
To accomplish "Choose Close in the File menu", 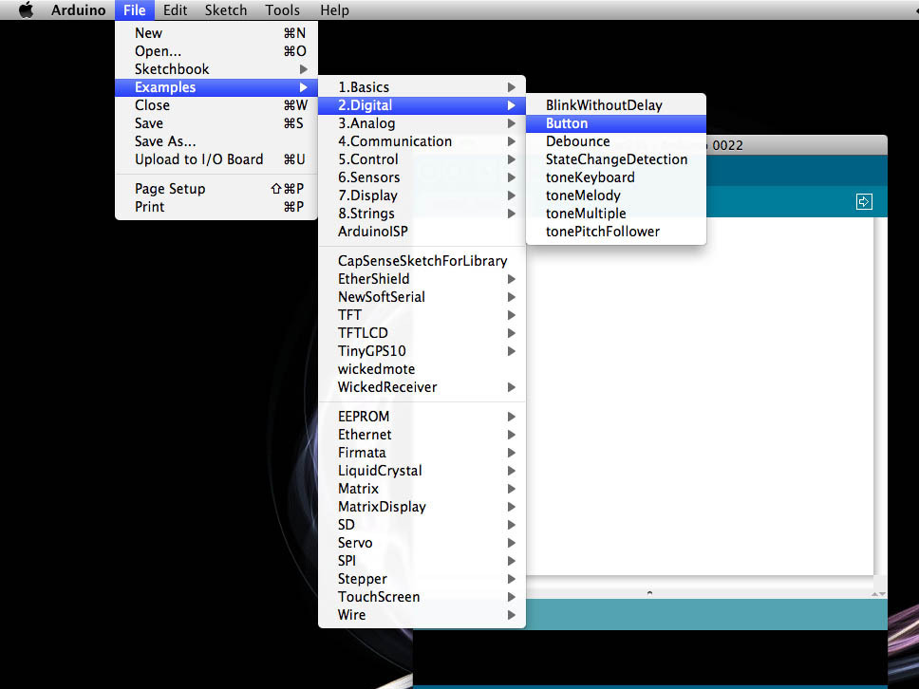I will coord(216,105).
